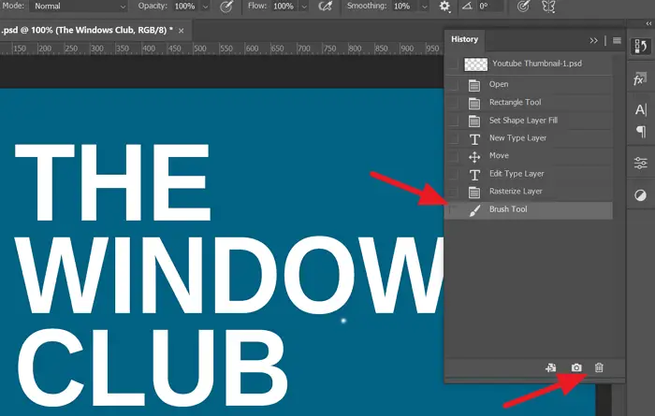The width and height of the screenshot is (655, 416).
Task: Select the Rectangle Tool history state
Action: click(529, 102)
